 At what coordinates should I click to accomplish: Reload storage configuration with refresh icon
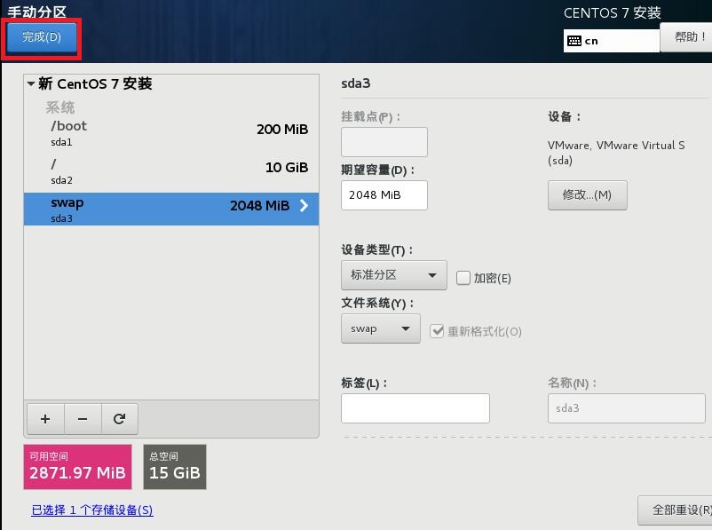pos(120,419)
